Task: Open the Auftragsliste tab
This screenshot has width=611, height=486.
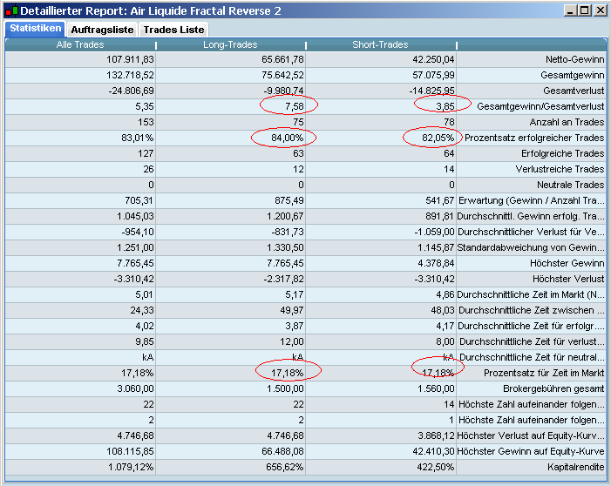Action: click(x=101, y=30)
